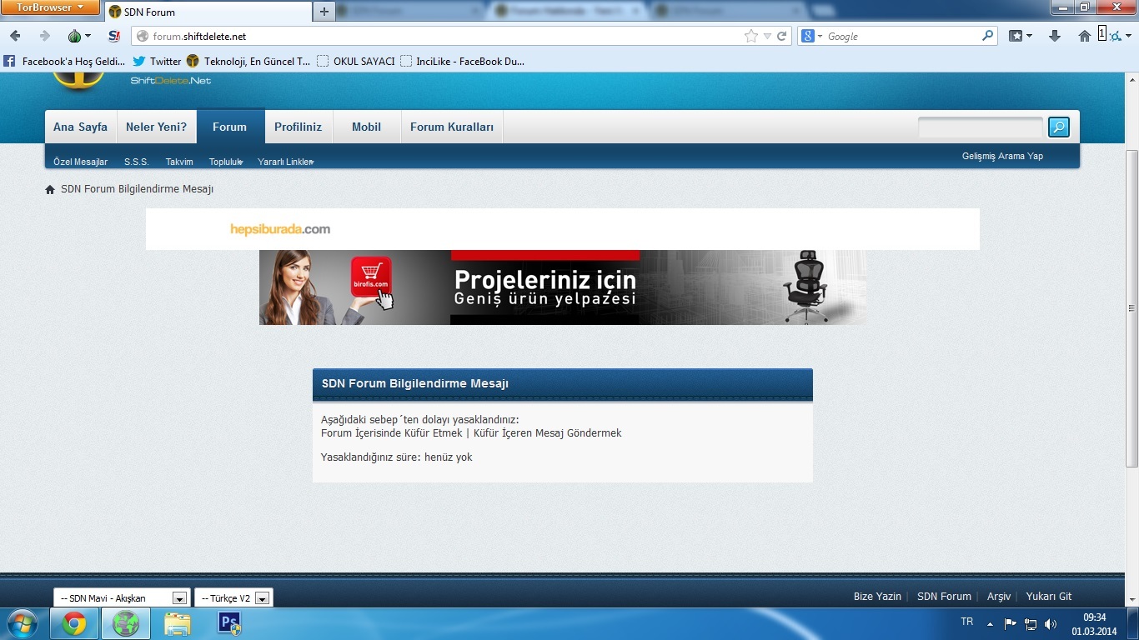
Task: Open the Bize Yazın footer link
Action: 877,597
